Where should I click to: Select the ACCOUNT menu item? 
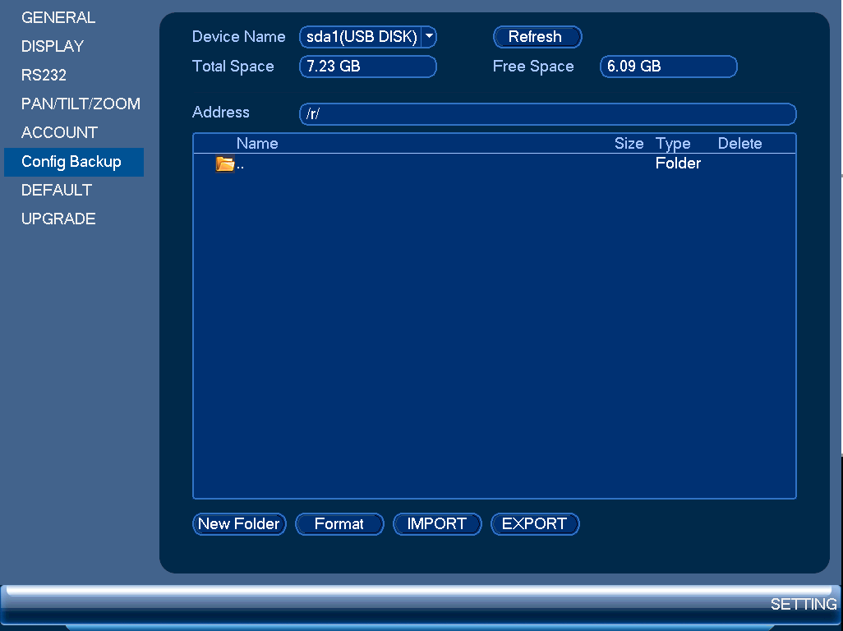(x=59, y=132)
